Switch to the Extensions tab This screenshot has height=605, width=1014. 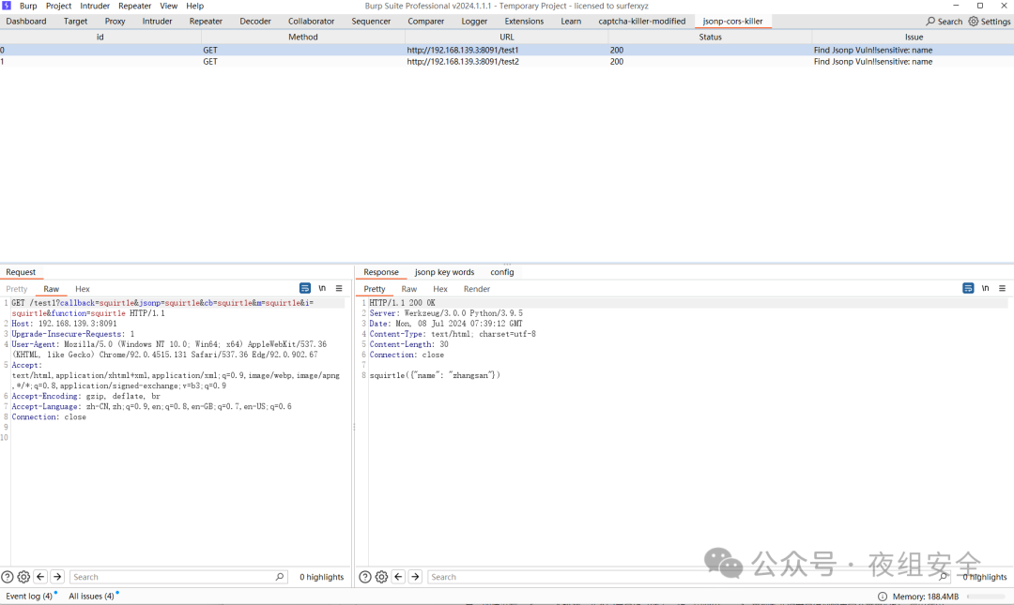click(x=525, y=22)
